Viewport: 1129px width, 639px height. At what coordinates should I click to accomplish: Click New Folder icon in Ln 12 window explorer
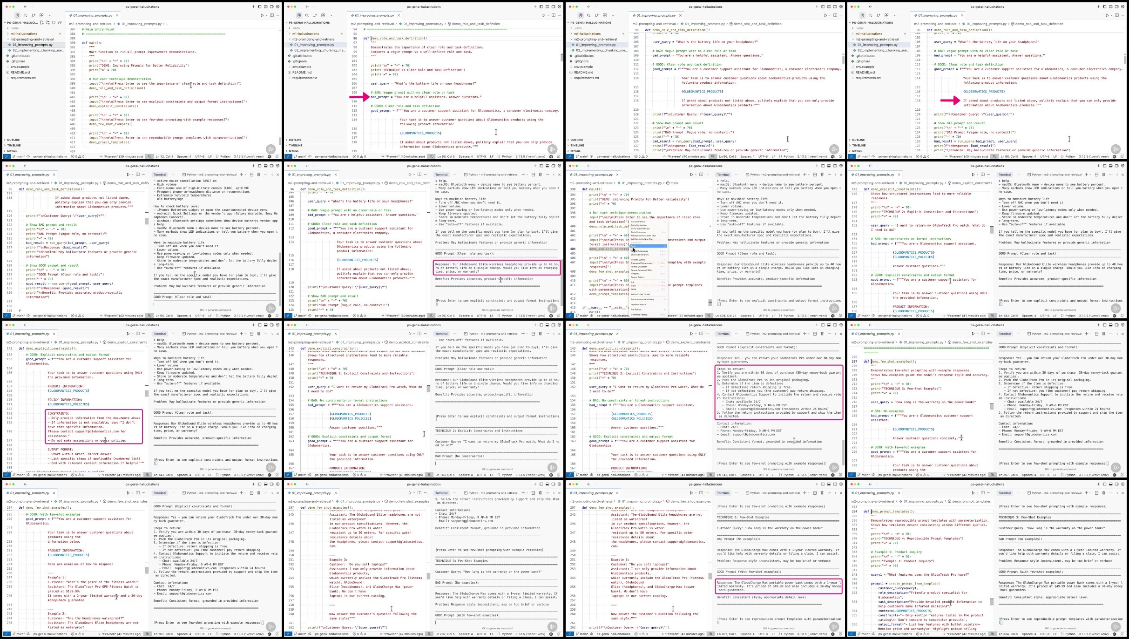click(x=47, y=22)
